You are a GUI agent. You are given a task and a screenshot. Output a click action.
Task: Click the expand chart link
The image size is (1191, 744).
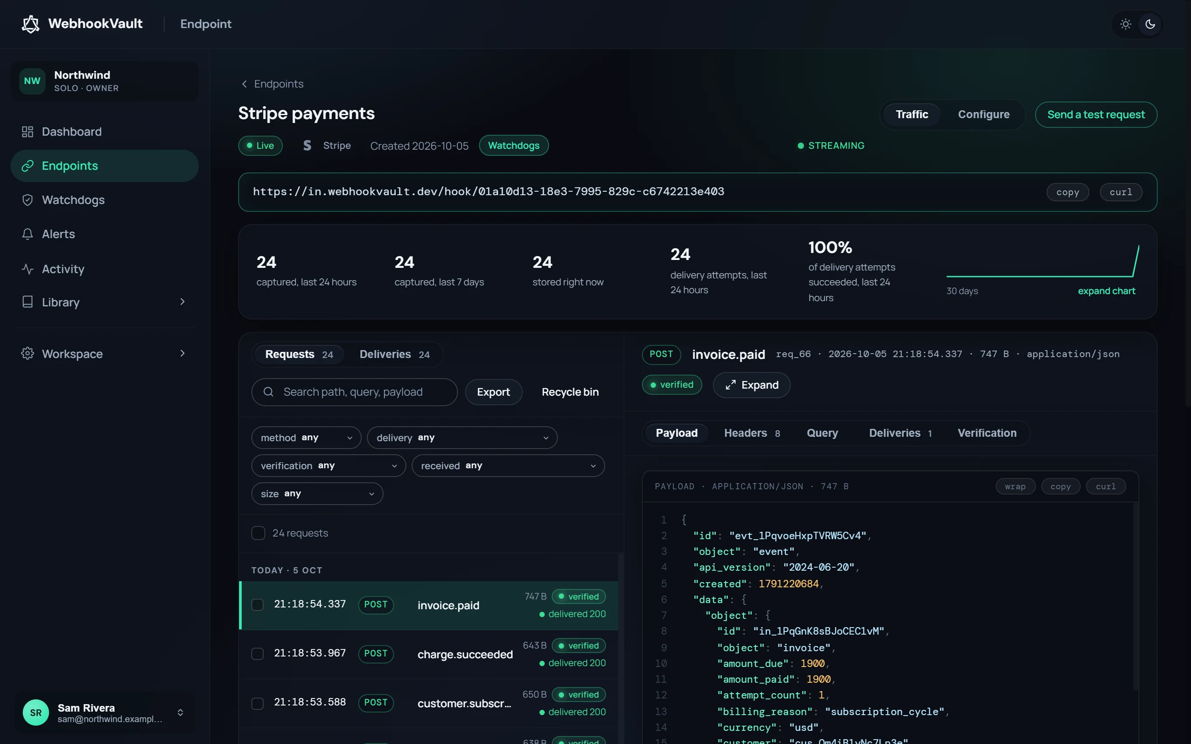[1106, 291]
